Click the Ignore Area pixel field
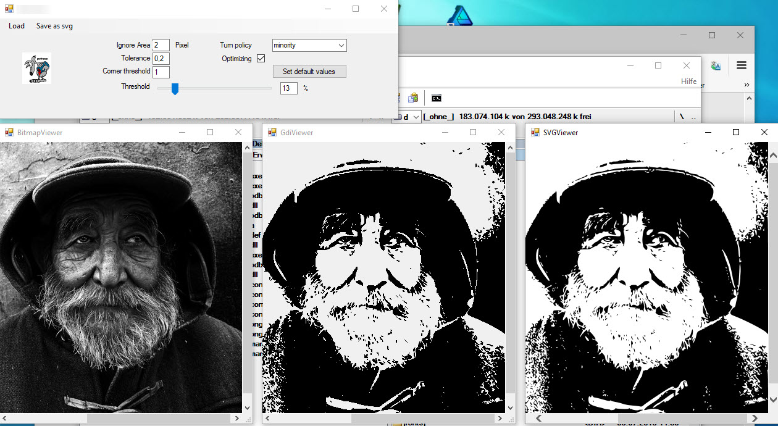Viewport: 778px width, 426px height. coord(161,44)
